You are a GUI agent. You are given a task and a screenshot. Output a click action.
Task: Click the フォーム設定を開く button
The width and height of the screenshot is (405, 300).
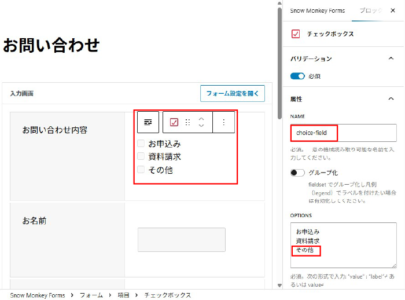pos(232,93)
